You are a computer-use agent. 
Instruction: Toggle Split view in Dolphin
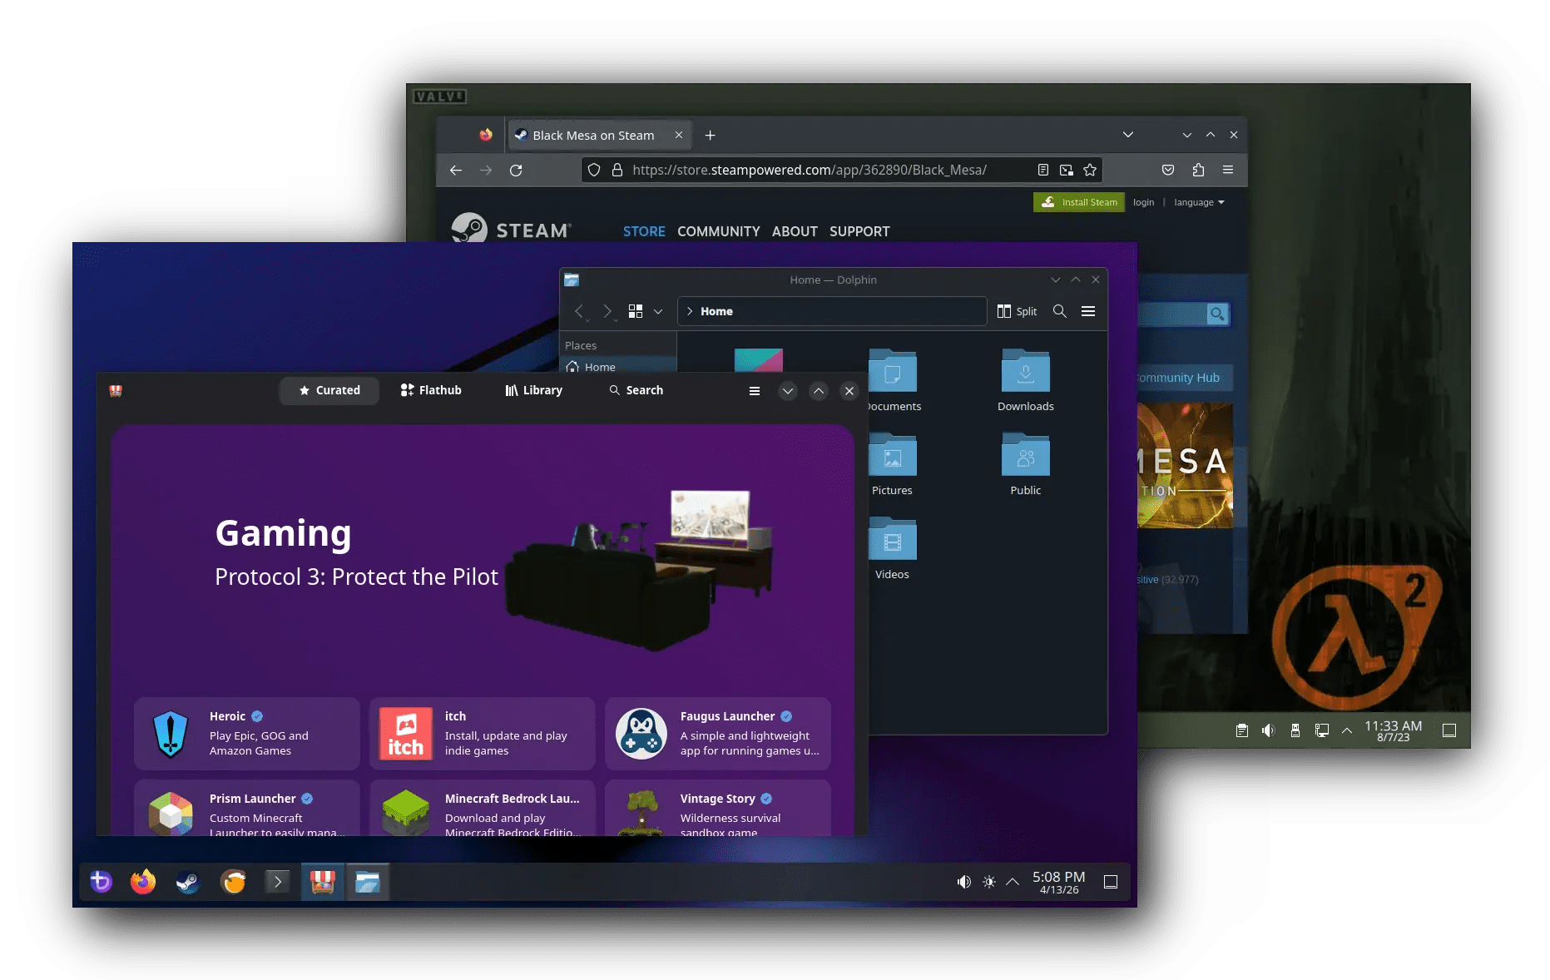pos(1017,311)
